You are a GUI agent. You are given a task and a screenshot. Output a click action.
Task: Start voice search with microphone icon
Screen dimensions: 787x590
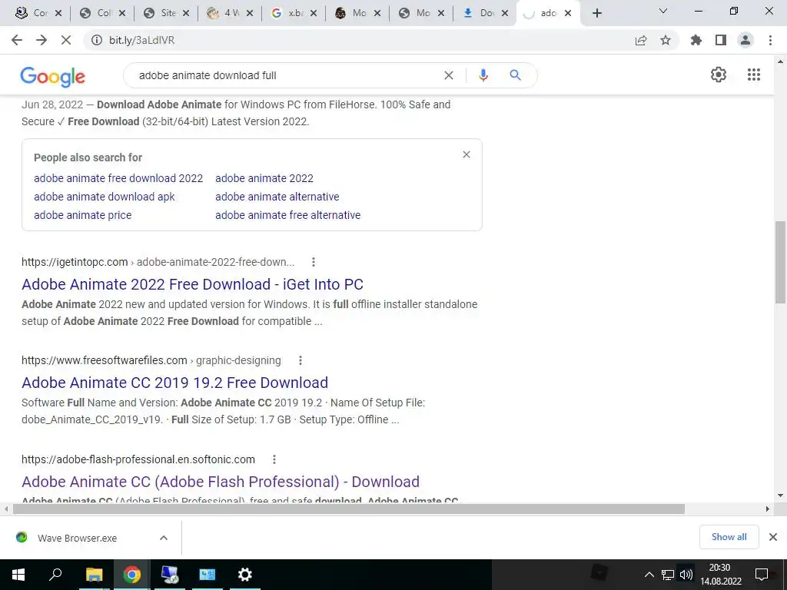[483, 75]
